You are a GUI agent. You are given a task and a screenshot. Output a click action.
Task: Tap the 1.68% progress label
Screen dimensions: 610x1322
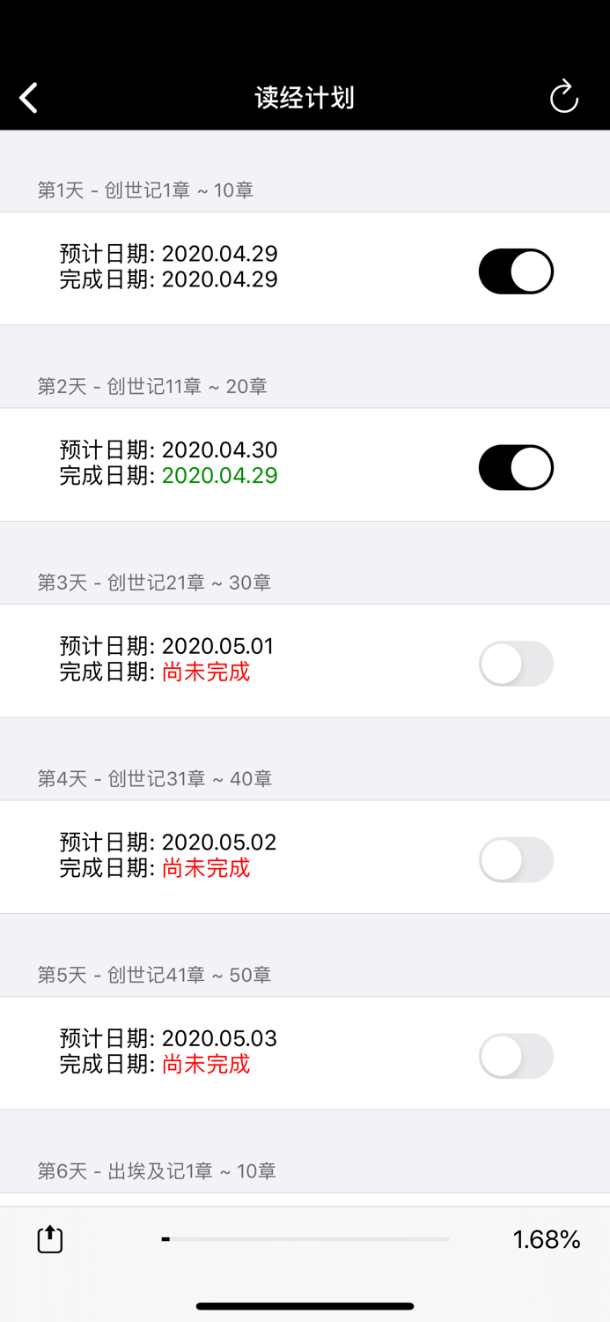coord(546,1238)
